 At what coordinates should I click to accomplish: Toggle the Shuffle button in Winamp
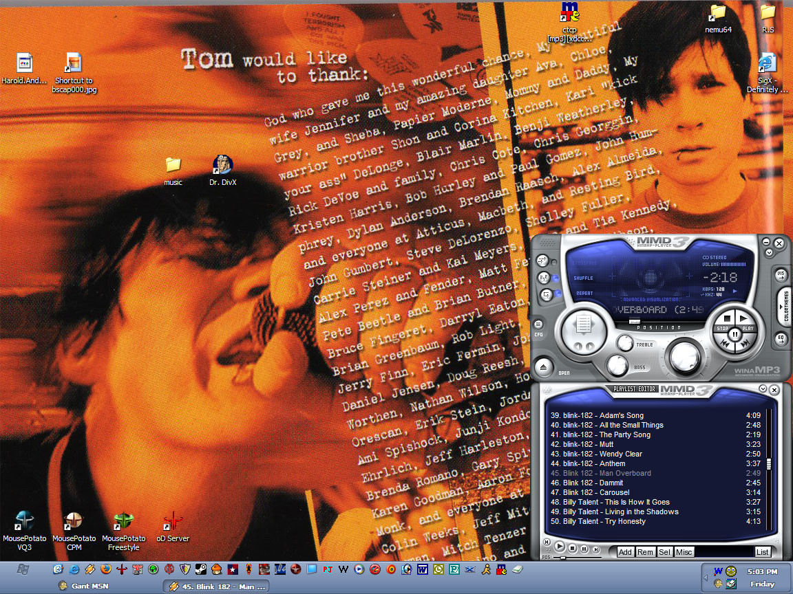[544, 277]
